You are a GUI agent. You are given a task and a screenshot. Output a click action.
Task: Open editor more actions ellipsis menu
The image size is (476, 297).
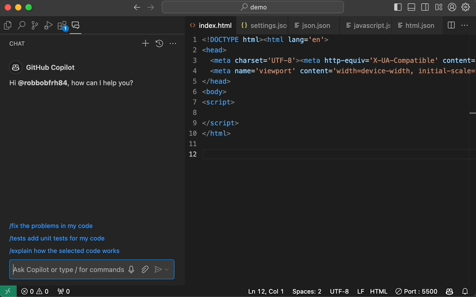(465, 26)
